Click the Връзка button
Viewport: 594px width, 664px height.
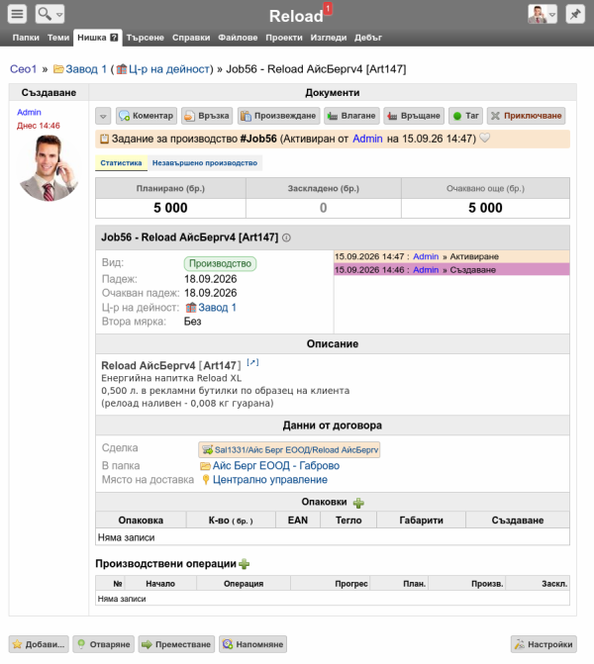(x=207, y=116)
